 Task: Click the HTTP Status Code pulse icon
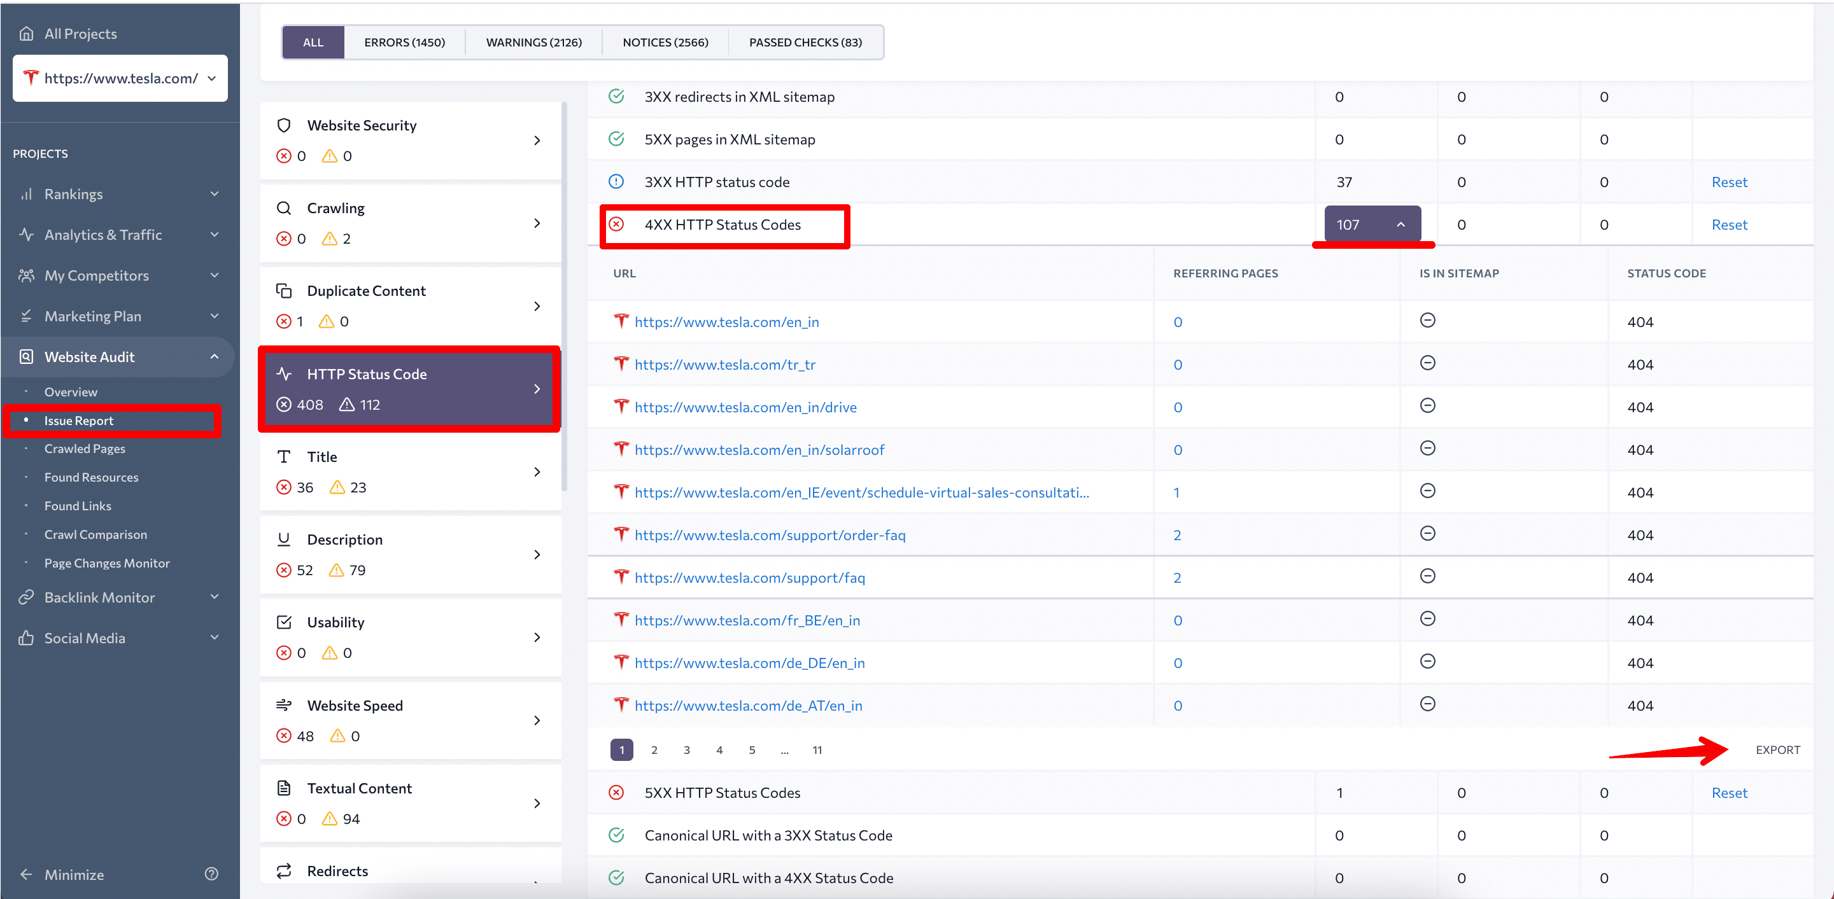tap(283, 373)
